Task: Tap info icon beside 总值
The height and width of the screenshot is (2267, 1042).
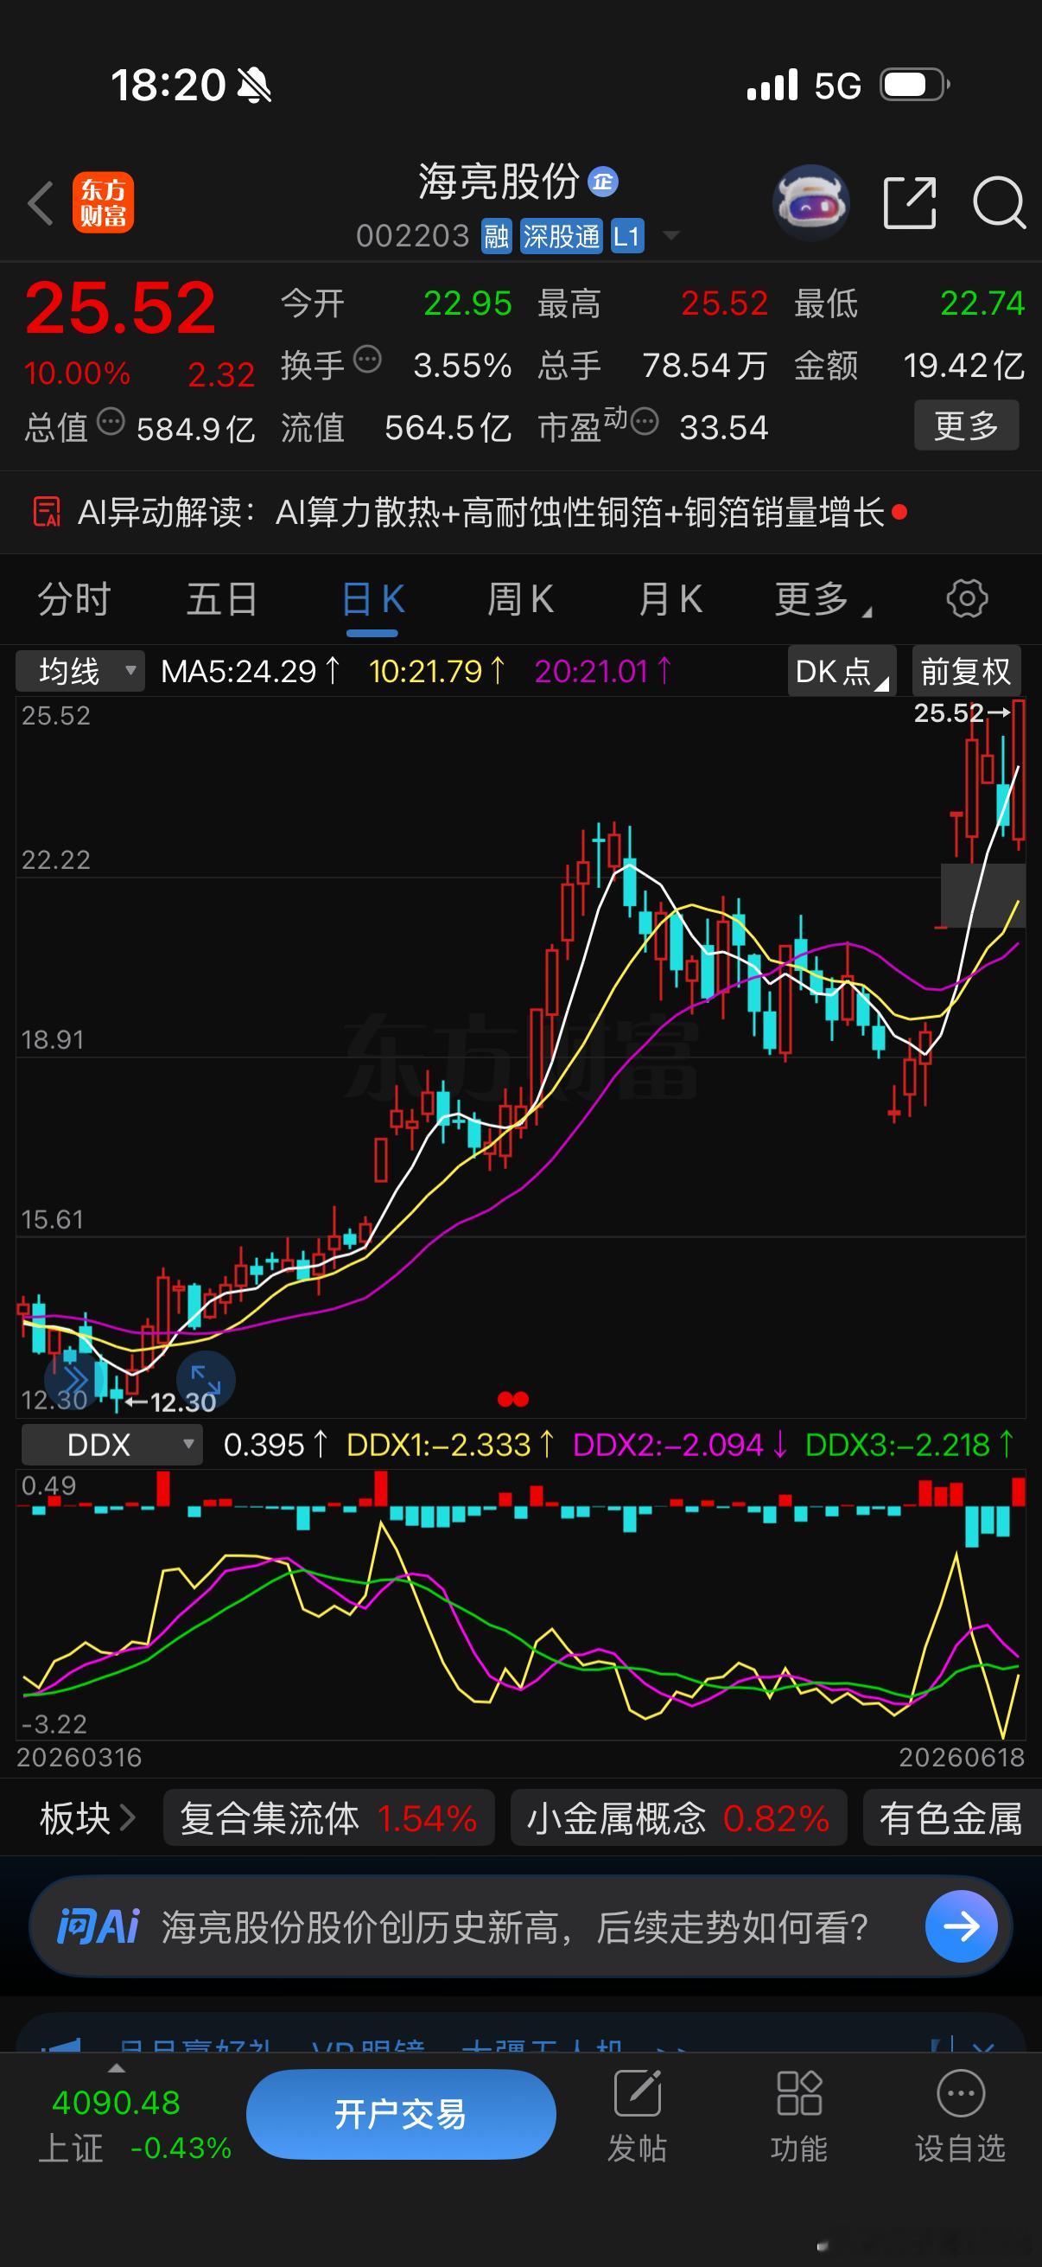Action: point(111,422)
